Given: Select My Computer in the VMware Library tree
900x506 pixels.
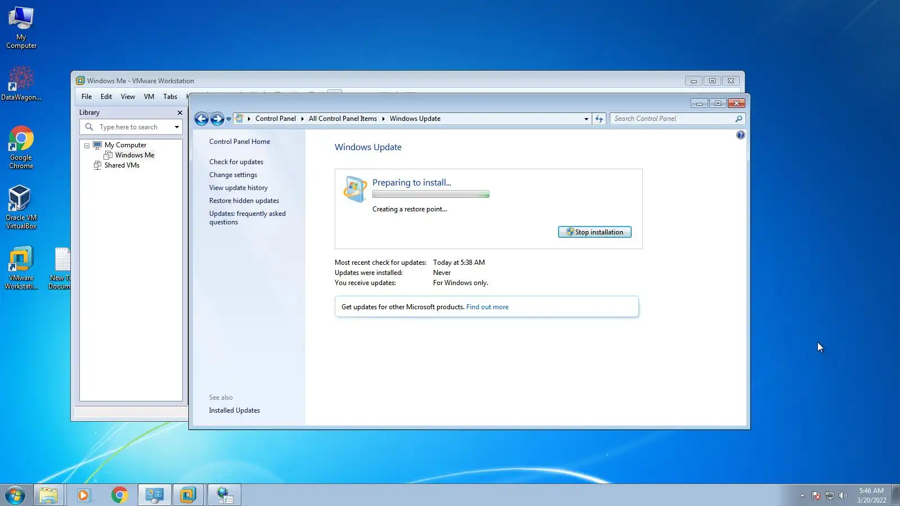Looking at the screenshot, I should 125,145.
